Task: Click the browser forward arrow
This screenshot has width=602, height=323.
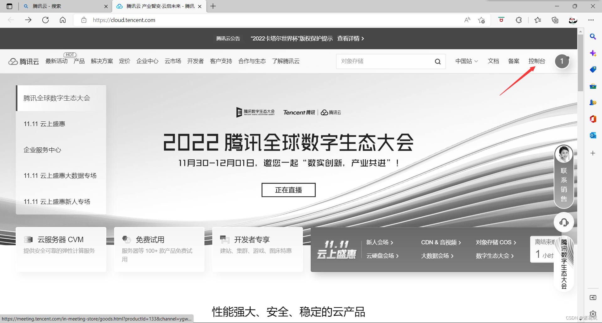Action: (28, 20)
